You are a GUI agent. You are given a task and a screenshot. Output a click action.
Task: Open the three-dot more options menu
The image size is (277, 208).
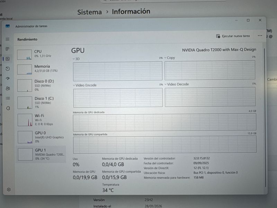(x=260, y=36)
